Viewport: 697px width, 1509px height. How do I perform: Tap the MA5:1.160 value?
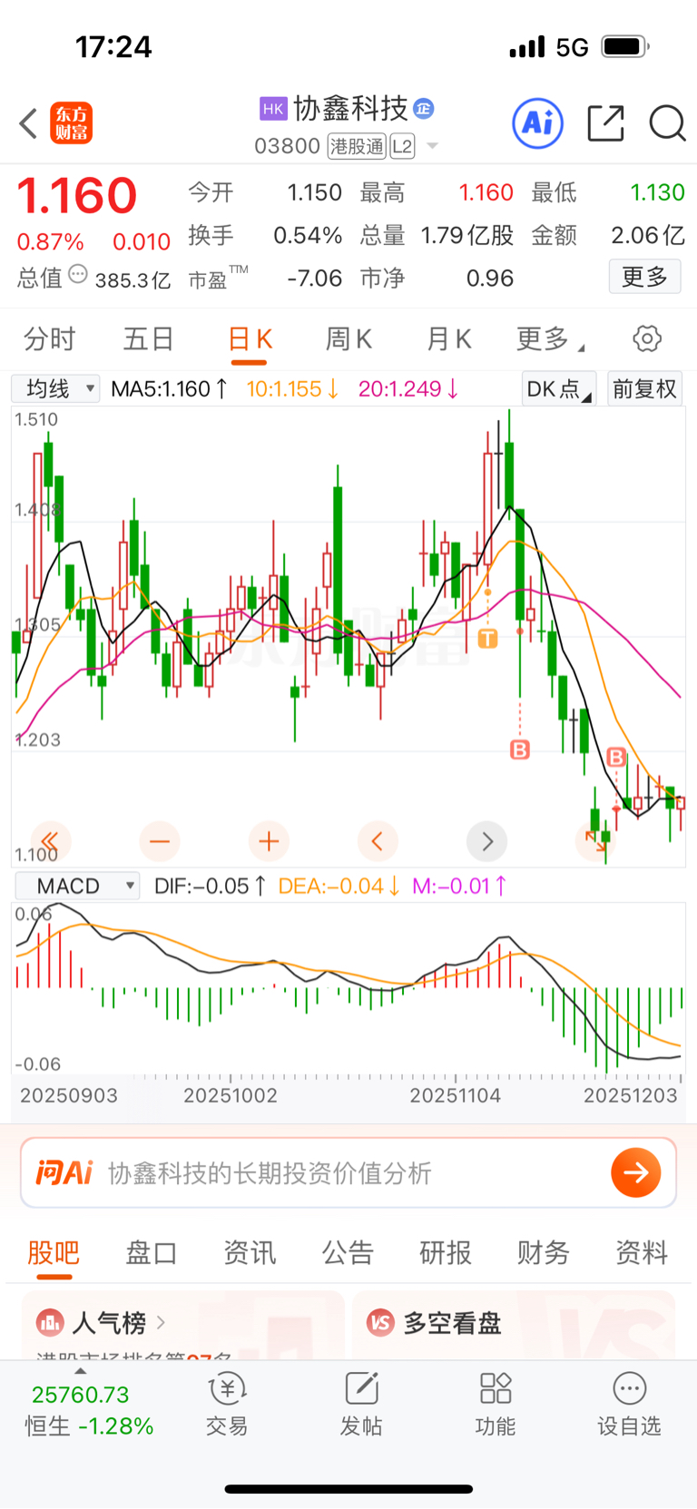pos(169,388)
